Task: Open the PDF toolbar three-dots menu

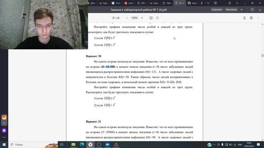Action: (x=258, y=18)
